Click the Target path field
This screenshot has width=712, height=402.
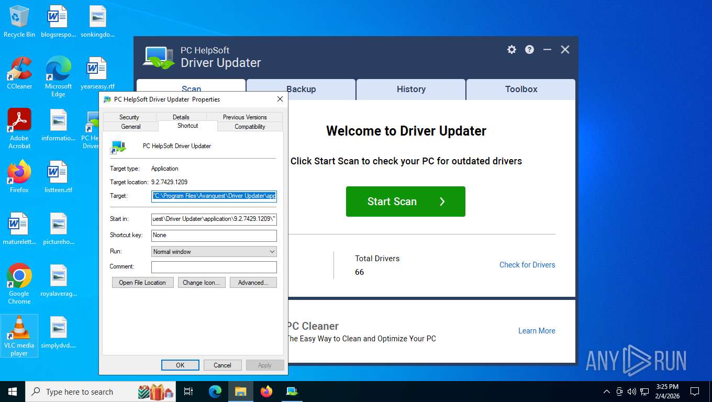(214, 196)
